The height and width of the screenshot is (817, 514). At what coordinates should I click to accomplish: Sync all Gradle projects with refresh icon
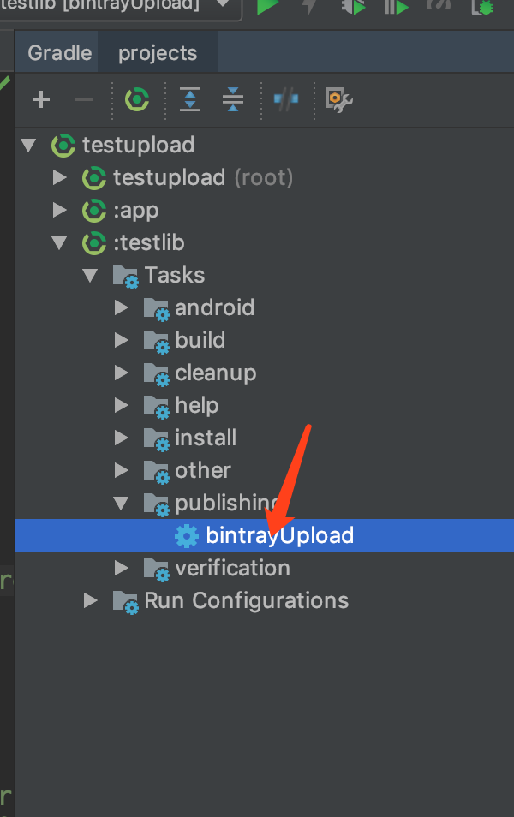[x=138, y=99]
